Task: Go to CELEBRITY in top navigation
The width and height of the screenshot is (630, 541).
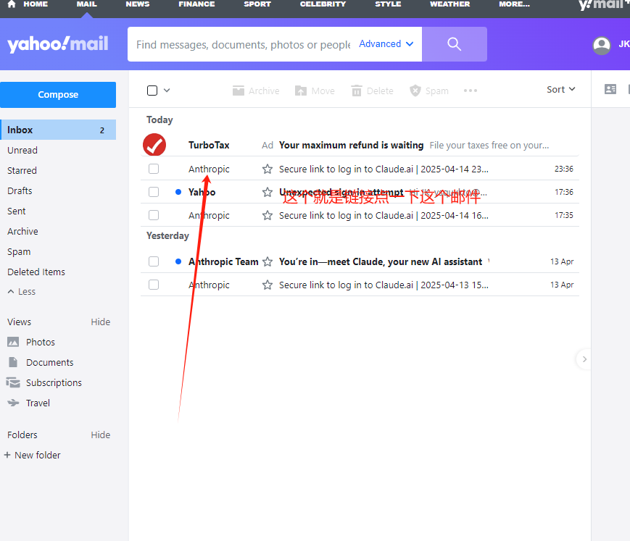Action: click(x=323, y=4)
